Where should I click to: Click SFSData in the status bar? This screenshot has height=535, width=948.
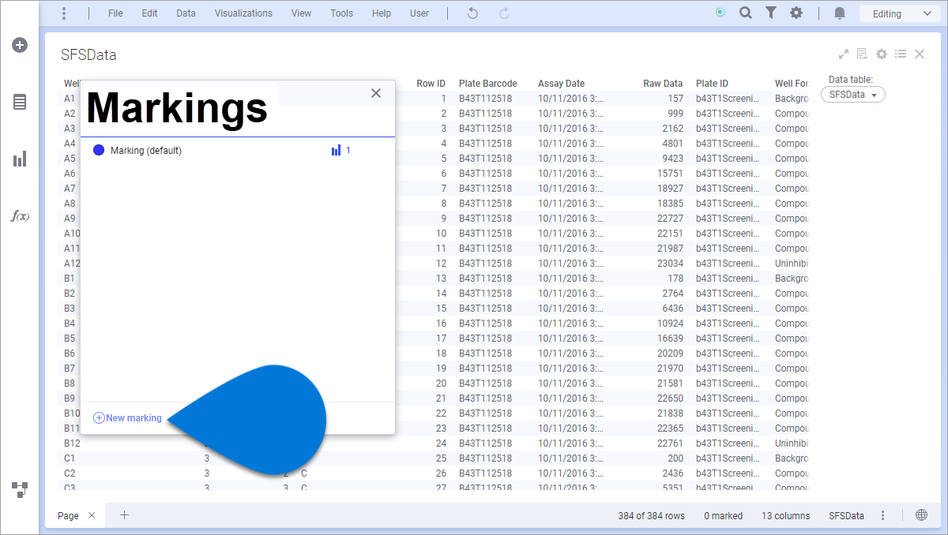pos(846,516)
